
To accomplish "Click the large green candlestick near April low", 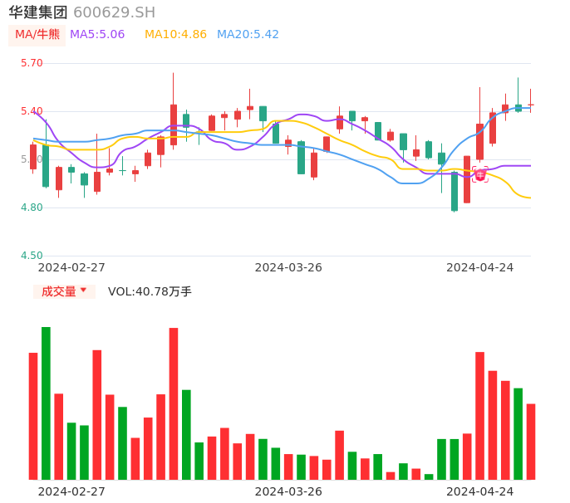I will click(x=455, y=191).
